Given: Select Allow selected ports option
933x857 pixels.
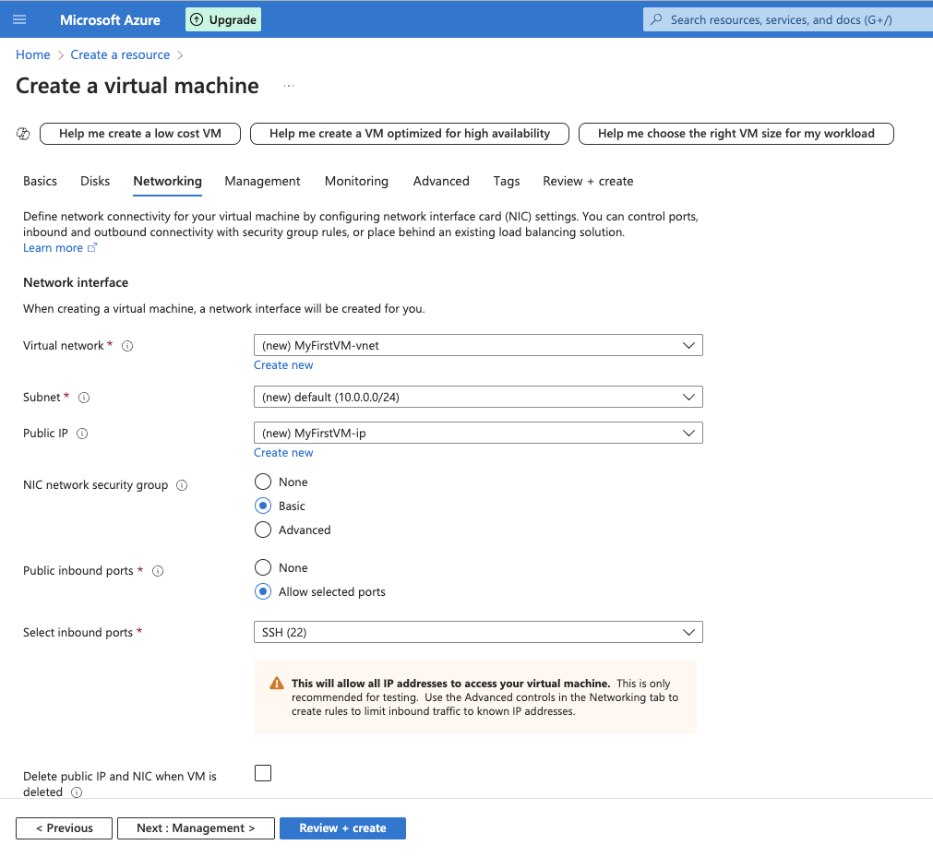Looking at the screenshot, I should [262, 591].
